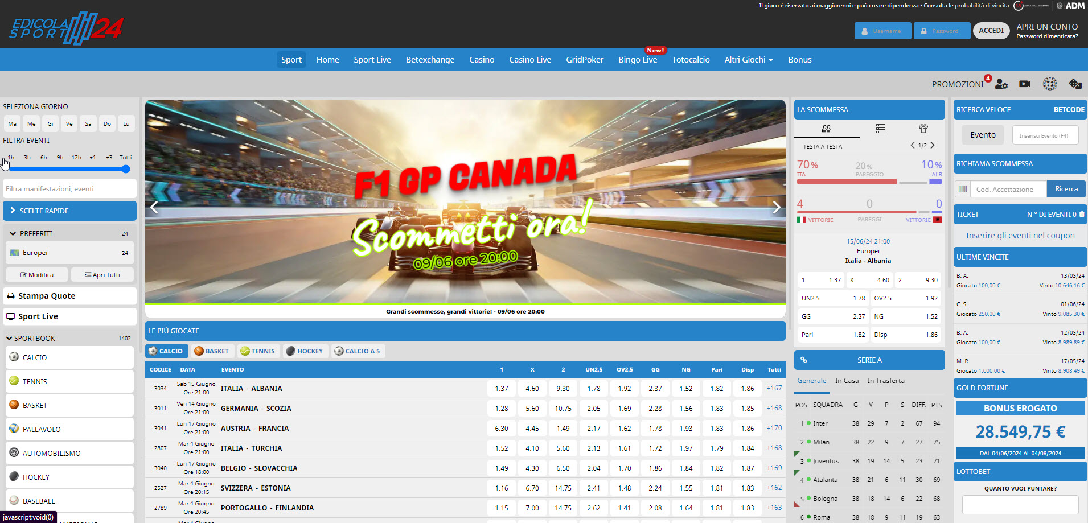
Task: Click the BETCODE link
Action: (1069, 110)
